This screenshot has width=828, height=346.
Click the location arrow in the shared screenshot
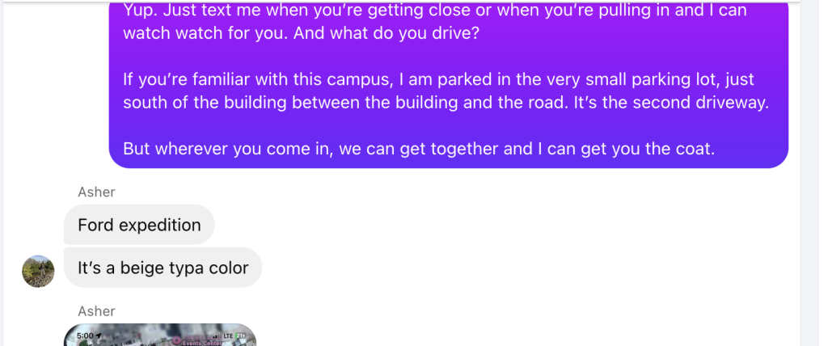point(99,335)
